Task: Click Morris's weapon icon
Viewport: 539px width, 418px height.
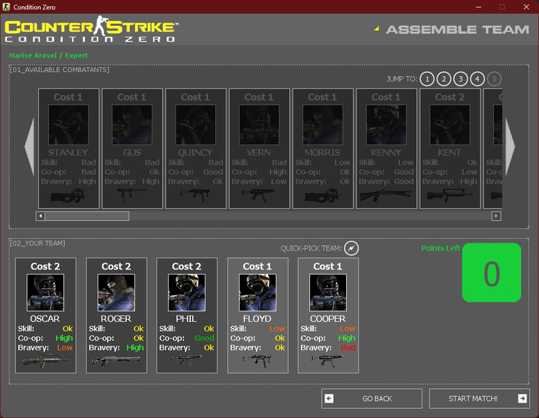Action: (322, 196)
